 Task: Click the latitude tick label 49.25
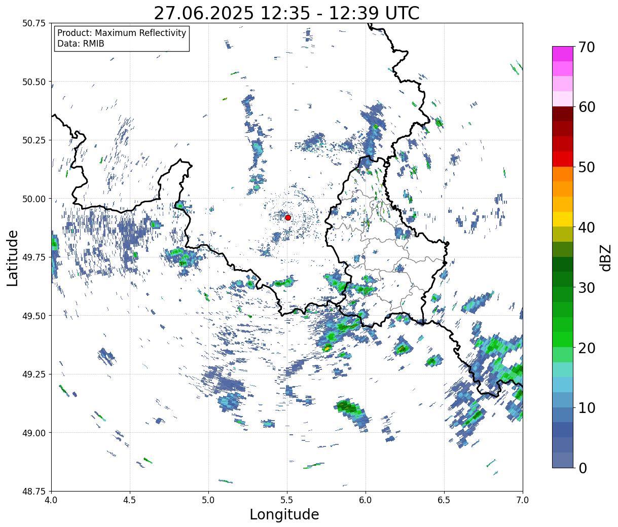pyautogui.click(x=34, y=374)
